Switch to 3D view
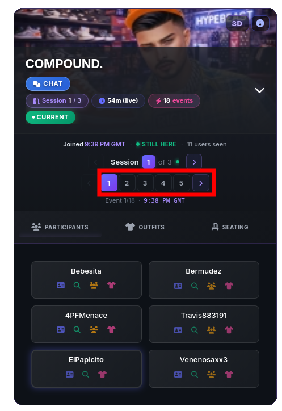This screenshot has height=411, width=282. (237, 24)
